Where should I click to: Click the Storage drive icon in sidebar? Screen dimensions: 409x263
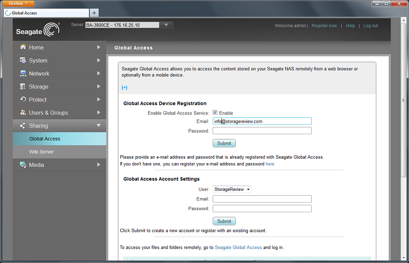click(x=23, y=86)
